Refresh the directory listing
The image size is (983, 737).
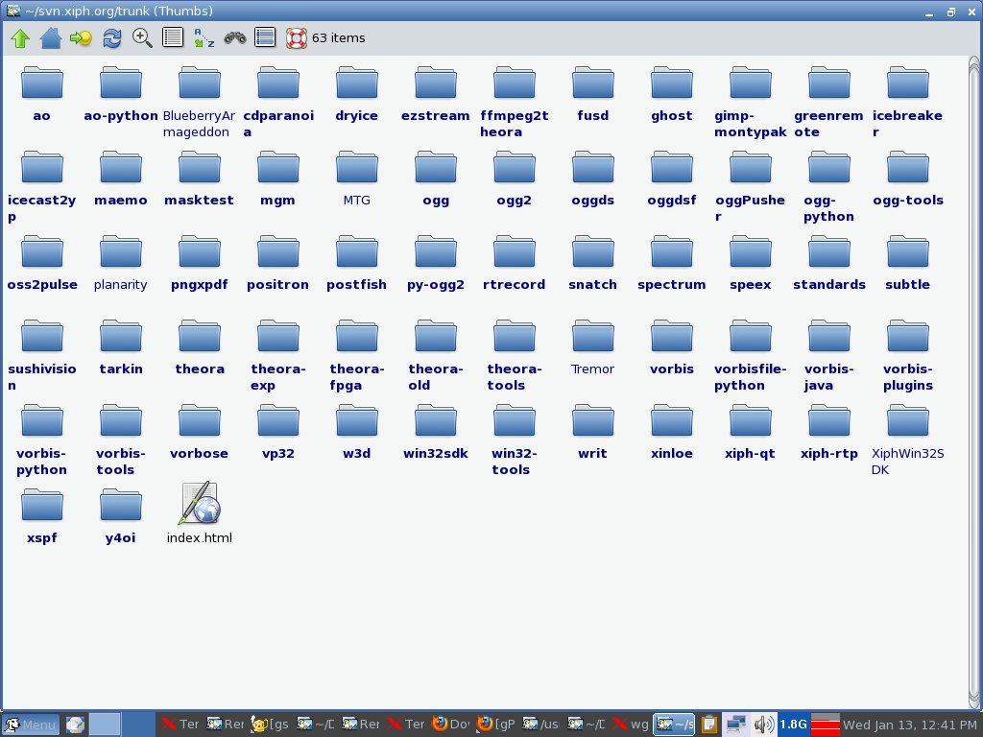point(111,38)
